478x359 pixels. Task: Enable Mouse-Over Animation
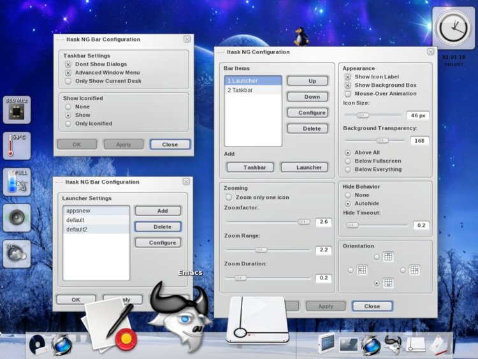coord(347,94)
